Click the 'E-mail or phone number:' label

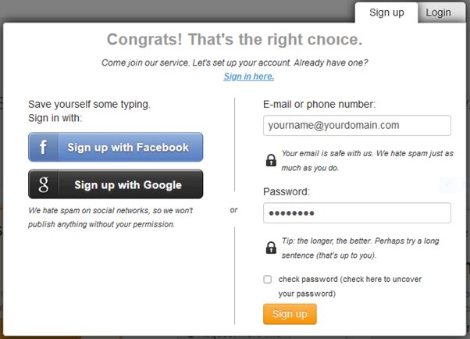[x=319, y=104]
